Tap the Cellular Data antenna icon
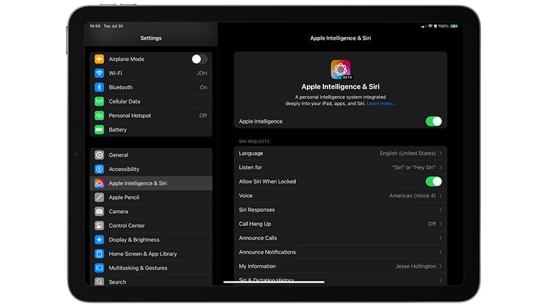548x308 pixels. pyautogui.click(x=99, y=101)
